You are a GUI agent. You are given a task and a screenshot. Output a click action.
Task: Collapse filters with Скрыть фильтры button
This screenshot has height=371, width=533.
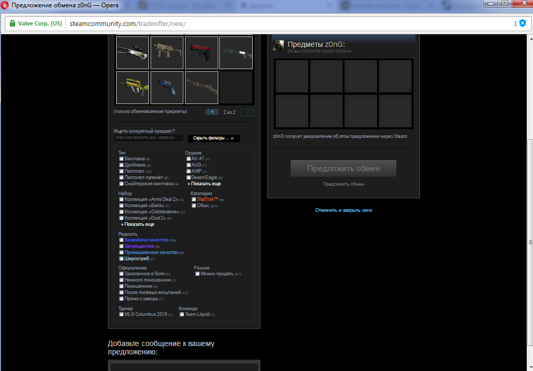pyautogui.click(x=214, y=138)
